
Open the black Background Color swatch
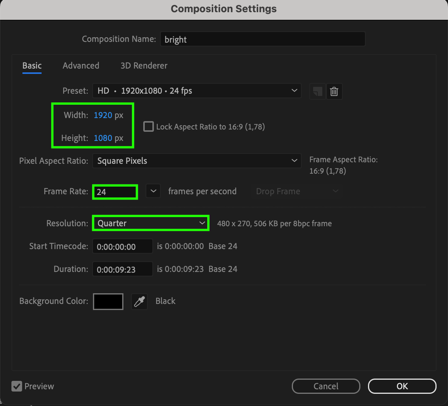[108, 301]
